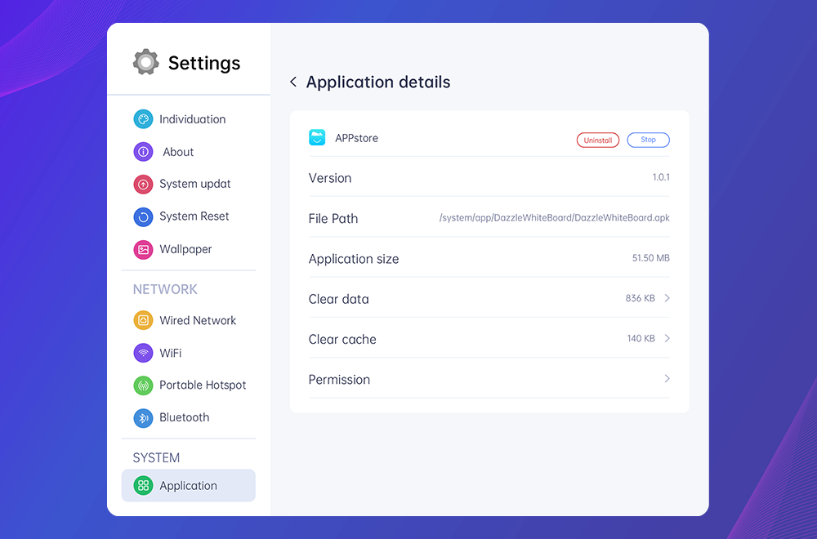Screen dimensions: 817x539
Task: Click the version number 1.0.1
Action: click(x=661, y=177)
